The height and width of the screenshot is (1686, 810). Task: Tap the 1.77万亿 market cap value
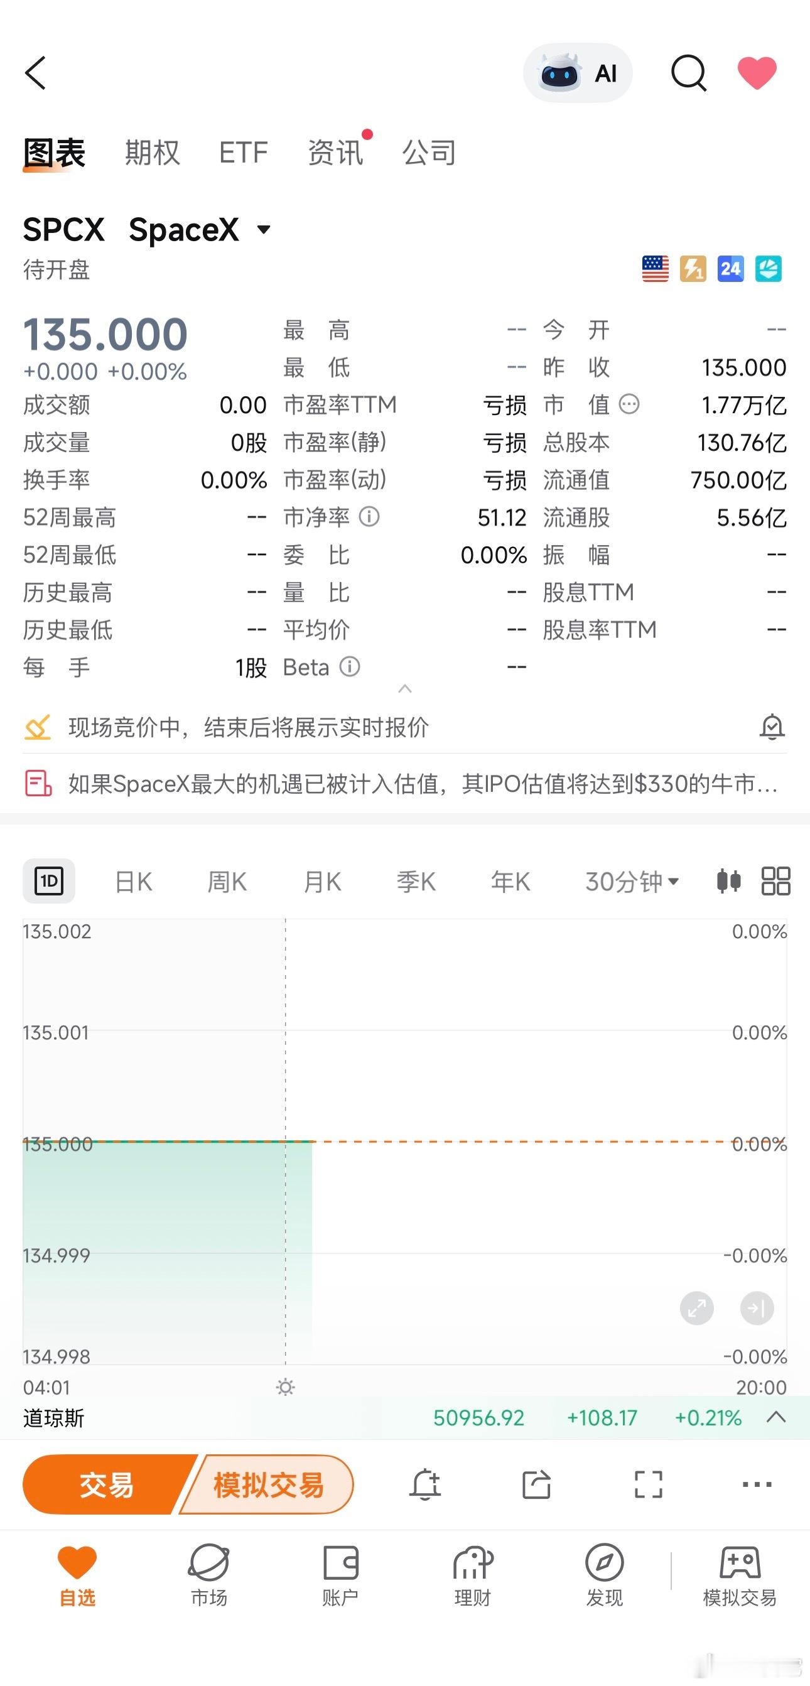point(744,405)
